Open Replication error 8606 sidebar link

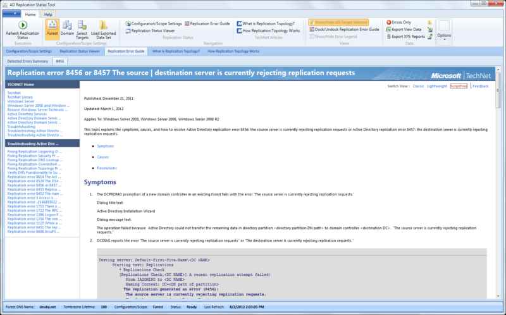(34, 232)
